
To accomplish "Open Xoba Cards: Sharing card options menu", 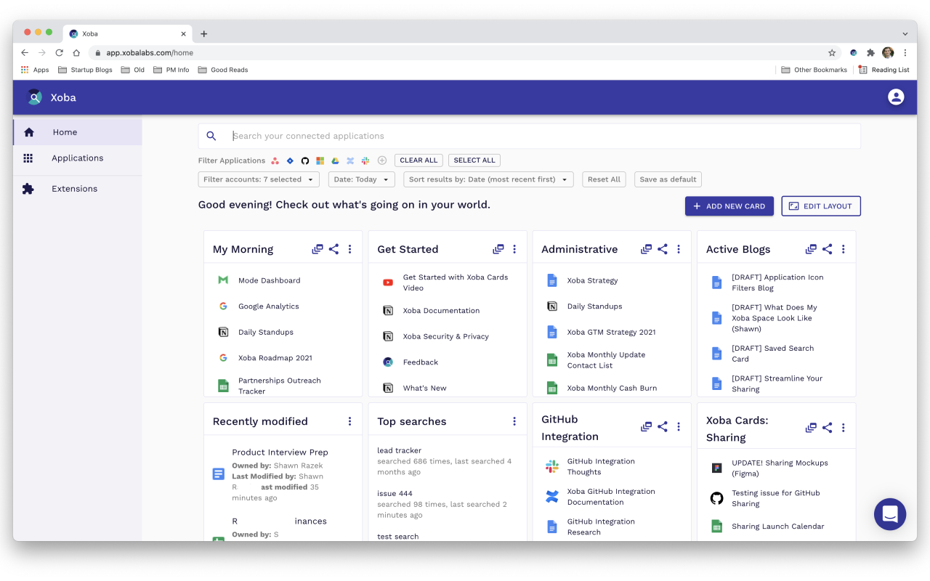I will coord(843,428).
